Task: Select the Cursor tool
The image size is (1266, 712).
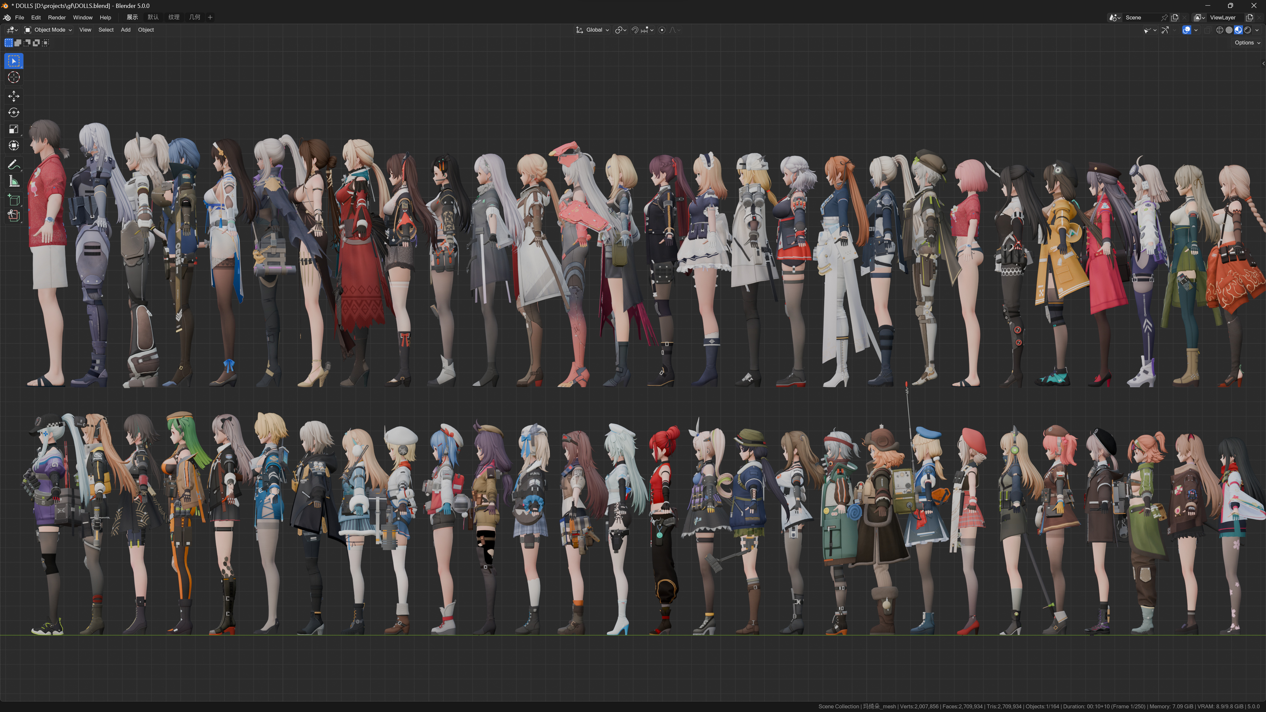Action: [x=14, y=78]
